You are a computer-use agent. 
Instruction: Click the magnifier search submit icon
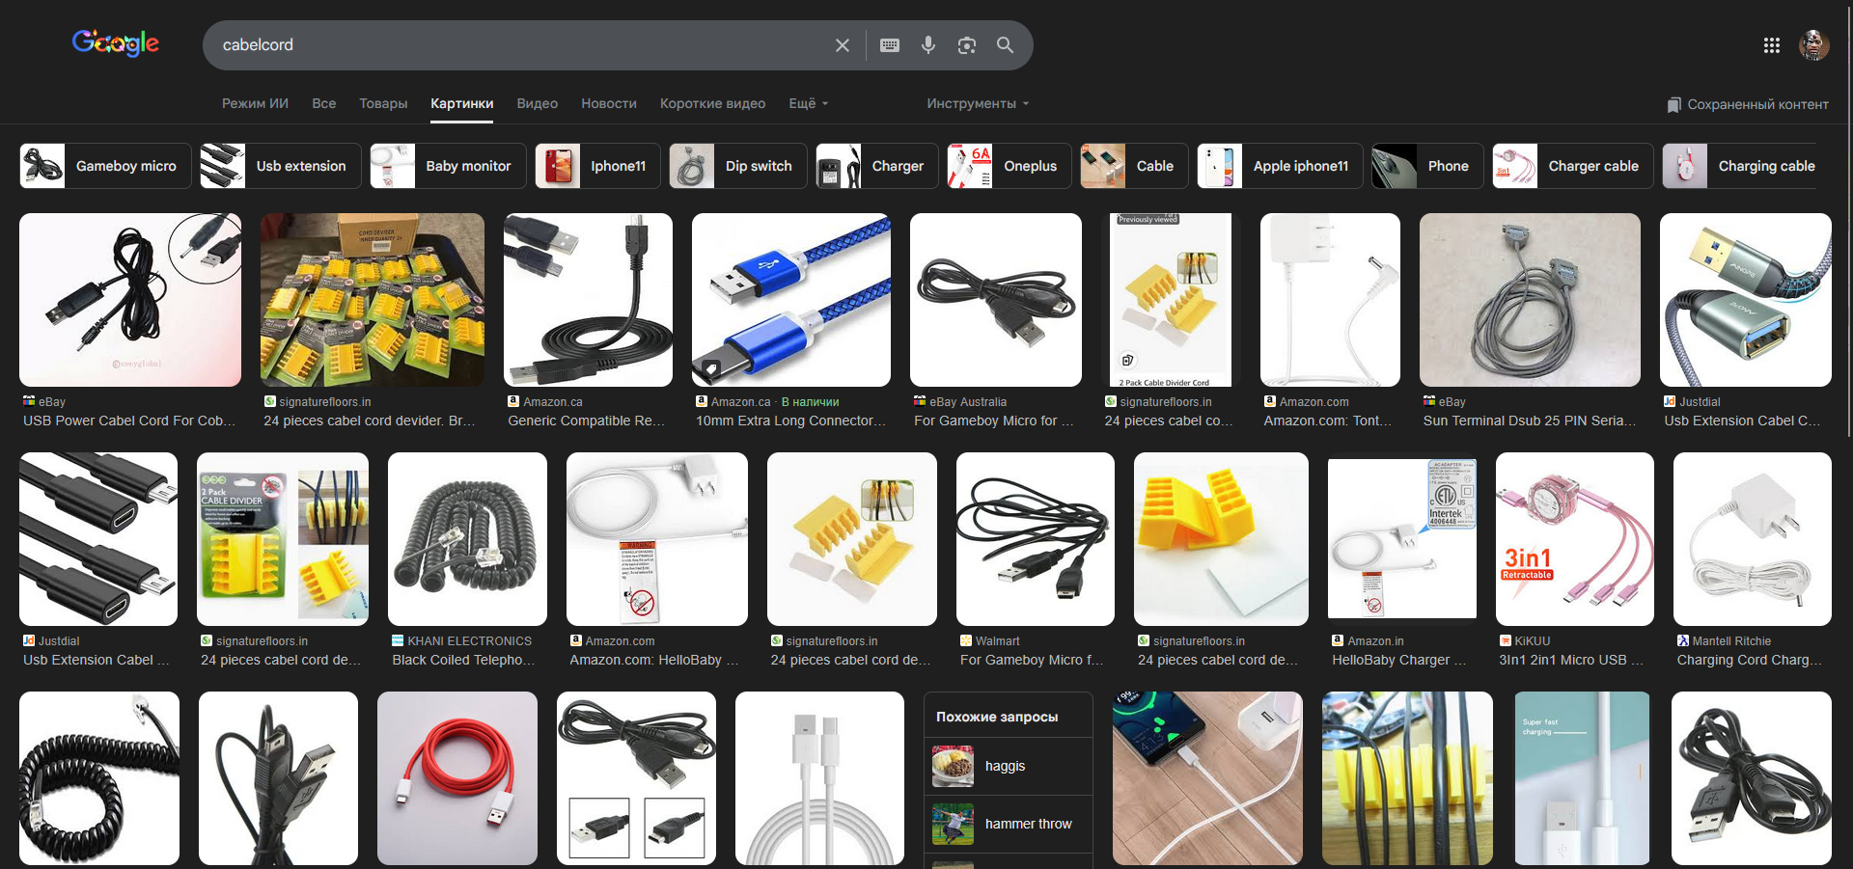1005,45
